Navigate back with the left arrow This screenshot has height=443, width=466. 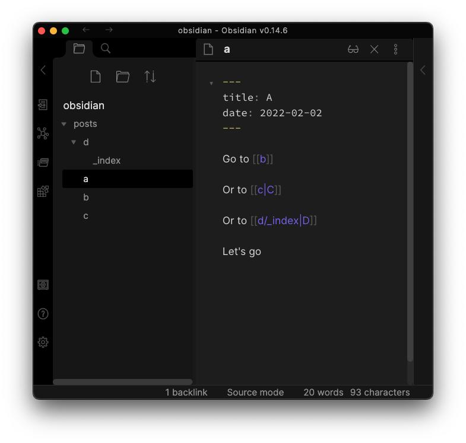[86, 30]
